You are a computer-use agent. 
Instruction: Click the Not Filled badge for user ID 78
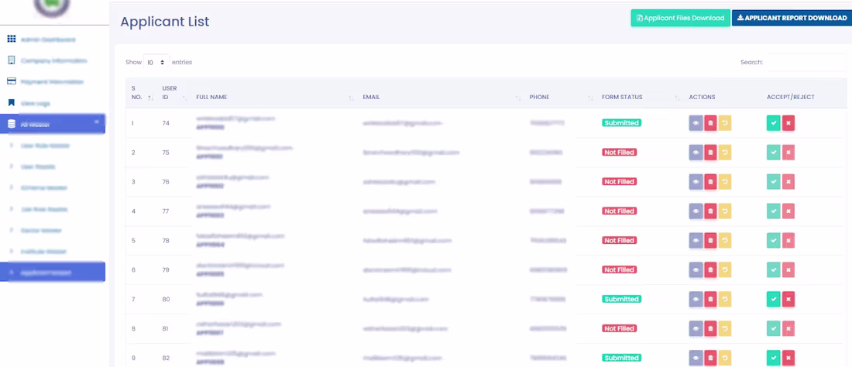619,241
